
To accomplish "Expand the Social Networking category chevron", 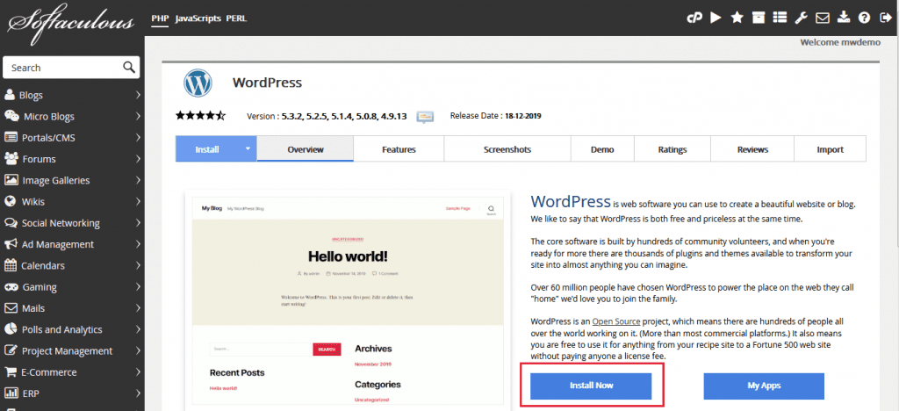I will 138,223.
